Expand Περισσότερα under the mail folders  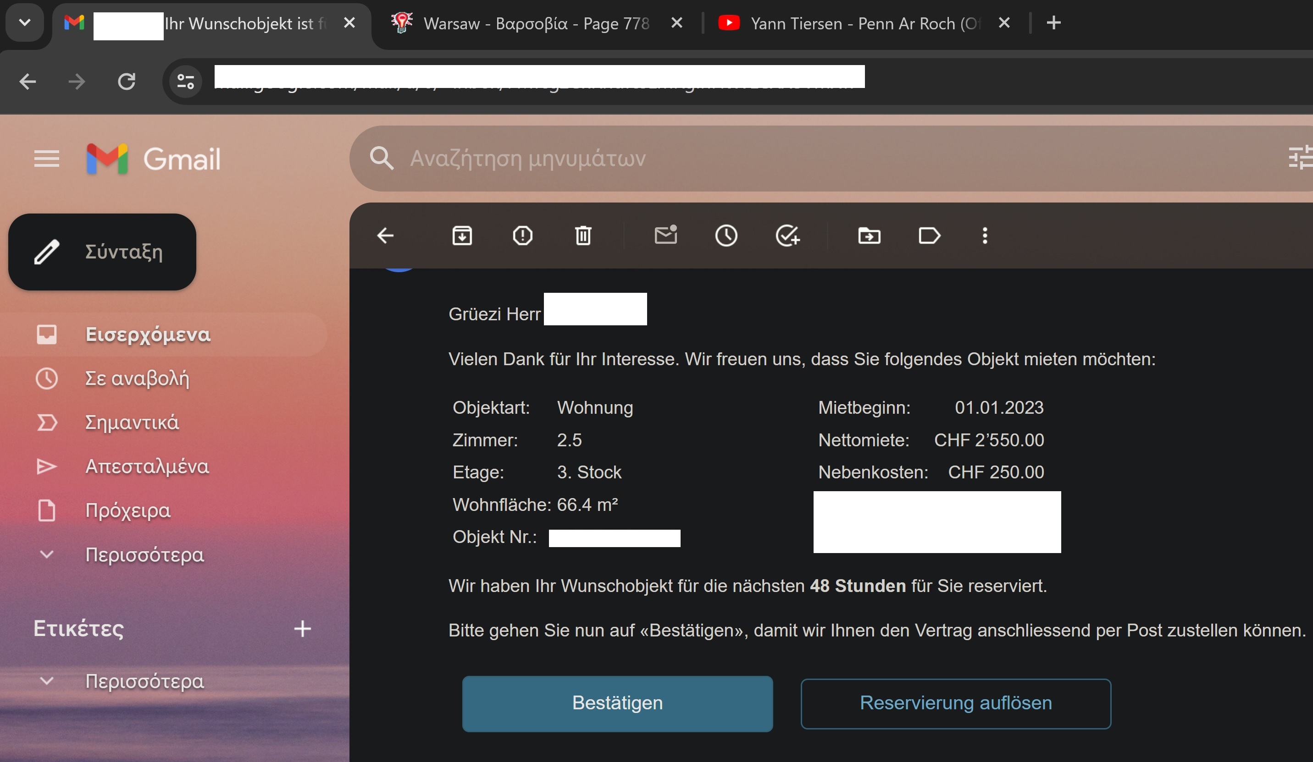[164, 555]
